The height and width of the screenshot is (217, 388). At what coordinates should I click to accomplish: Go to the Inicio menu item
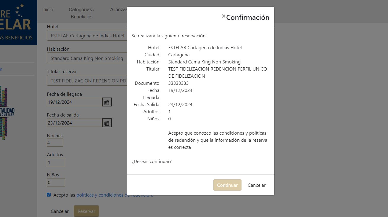pyautogui.click(x=48, y=9)
